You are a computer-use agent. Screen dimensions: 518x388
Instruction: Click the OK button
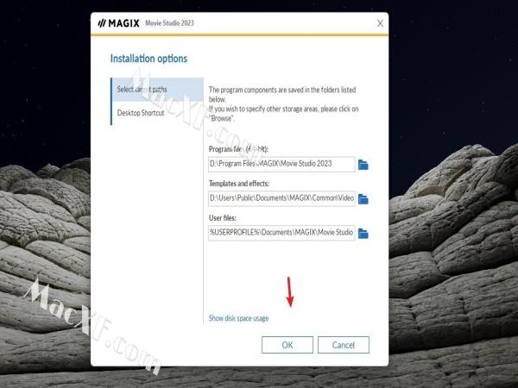(287, 345)
